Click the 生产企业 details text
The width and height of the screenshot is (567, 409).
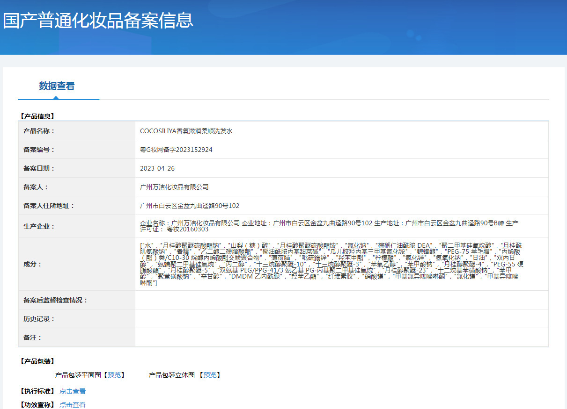click(329, 226)
